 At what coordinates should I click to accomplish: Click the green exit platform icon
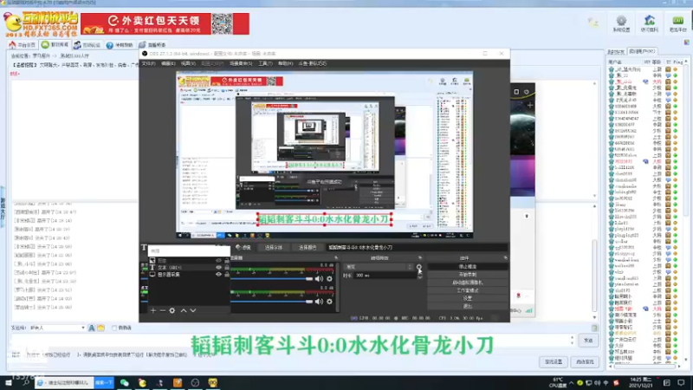677,20
